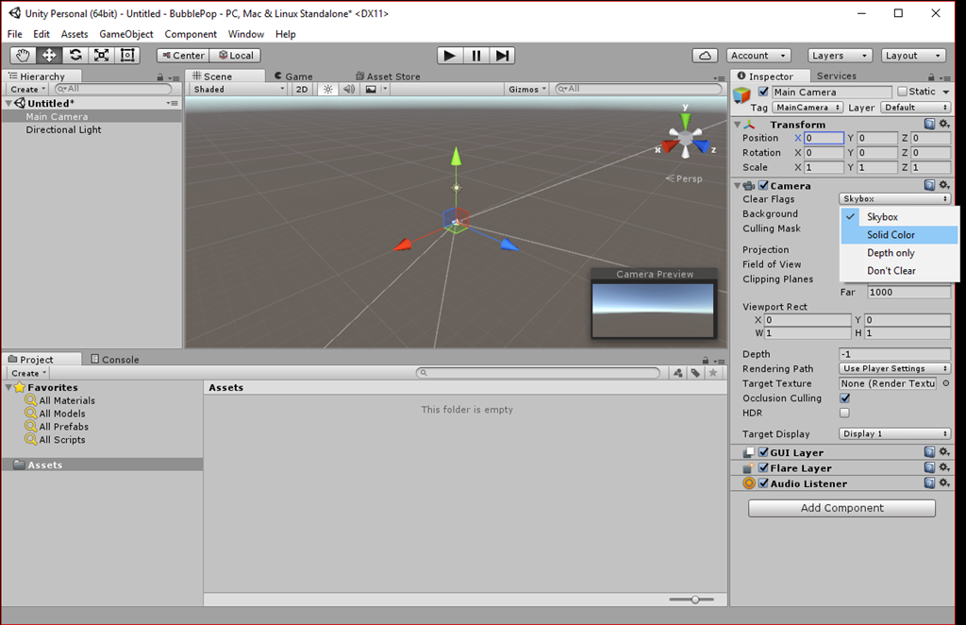
Task: Open GUI Layer gear menu
Action: (x=943, y=452)
